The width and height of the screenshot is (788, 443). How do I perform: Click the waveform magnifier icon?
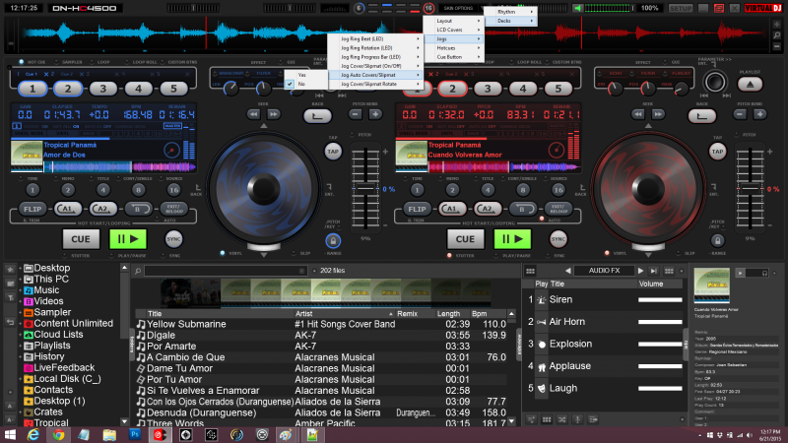click(x=777, y=35)
